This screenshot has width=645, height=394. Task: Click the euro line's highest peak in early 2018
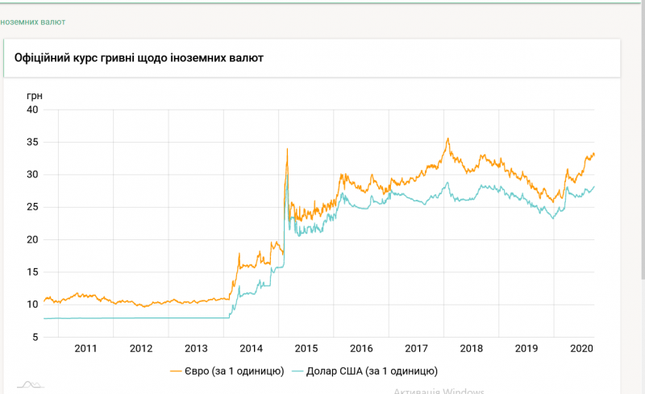tap(447, 139)
